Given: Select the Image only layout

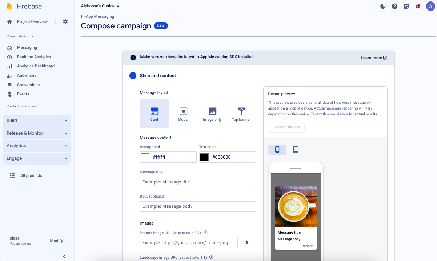Looking at the screenshot, I should 212,113.
